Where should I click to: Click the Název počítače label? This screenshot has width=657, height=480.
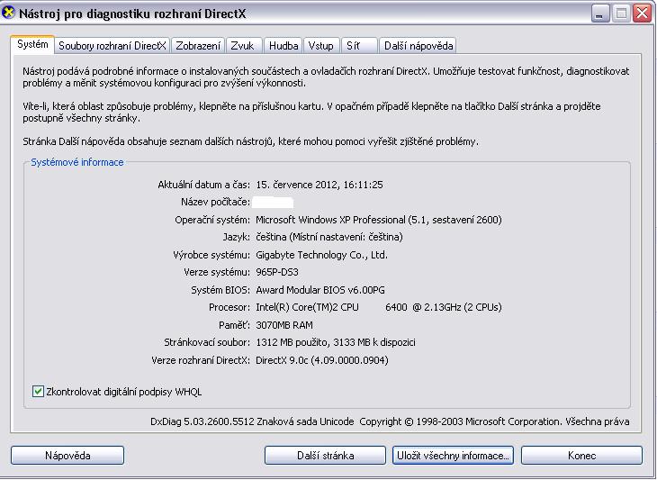(215, 202)
